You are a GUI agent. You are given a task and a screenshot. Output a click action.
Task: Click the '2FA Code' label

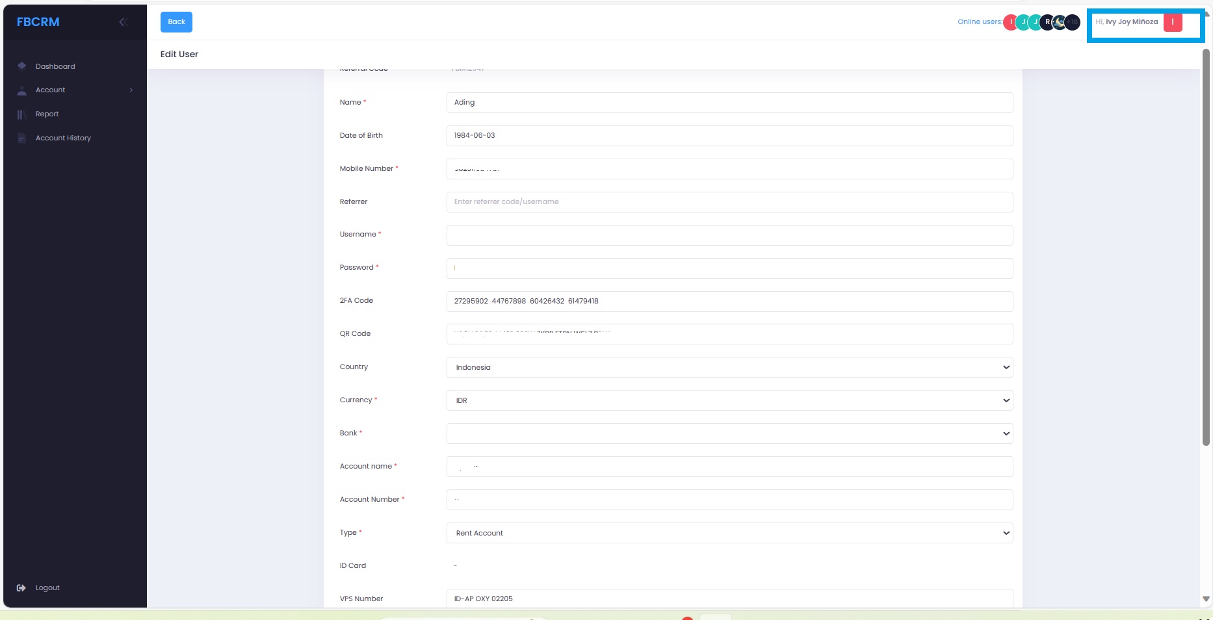tap(356, 301)
